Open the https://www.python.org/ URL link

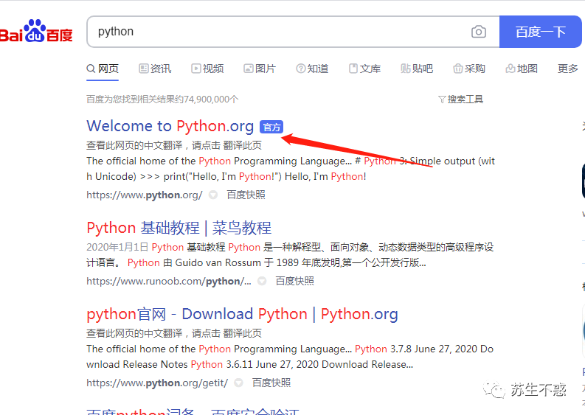(x=145, y=195)
